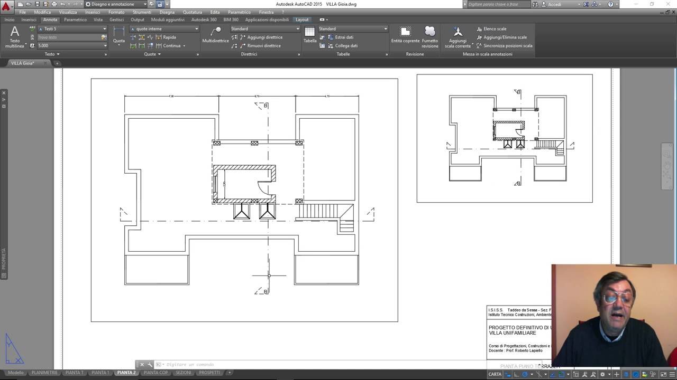Click the binoculars search icon in title bar
Image resolution: width=677 pixels, height=380 pixels.
tap(535, 4)
